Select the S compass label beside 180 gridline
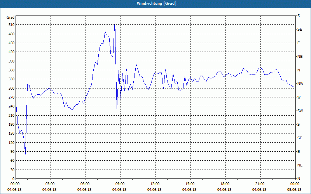Screen dimensions: 311x194 (x=299, y=124)
